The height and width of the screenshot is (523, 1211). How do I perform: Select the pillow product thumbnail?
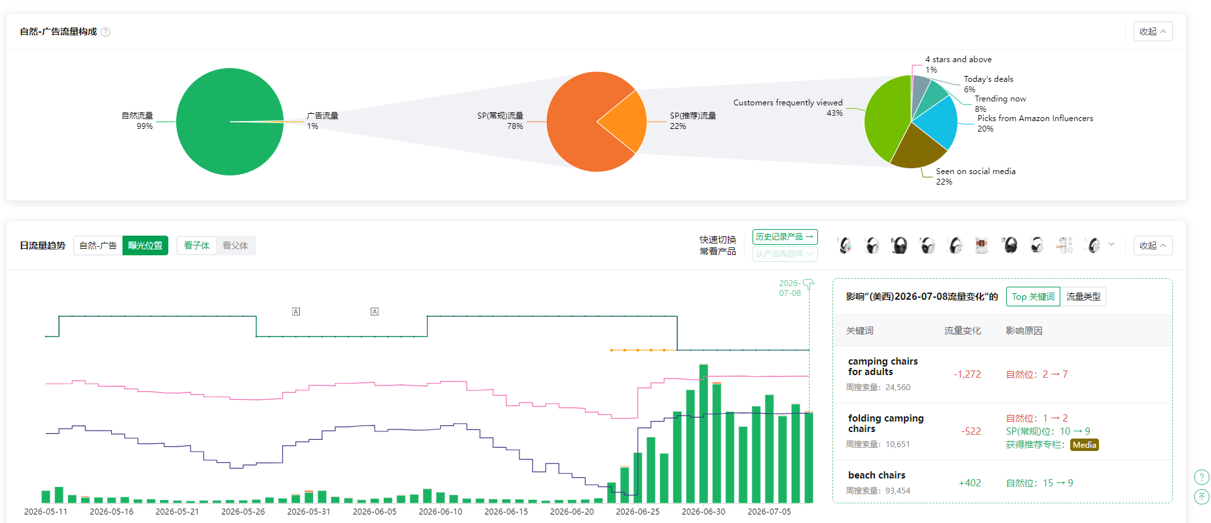pyautogui.click(x=982, y=245)
